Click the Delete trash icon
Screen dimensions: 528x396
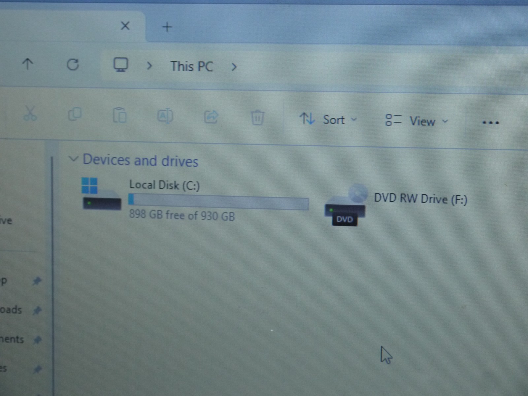(x=257, y=118)
